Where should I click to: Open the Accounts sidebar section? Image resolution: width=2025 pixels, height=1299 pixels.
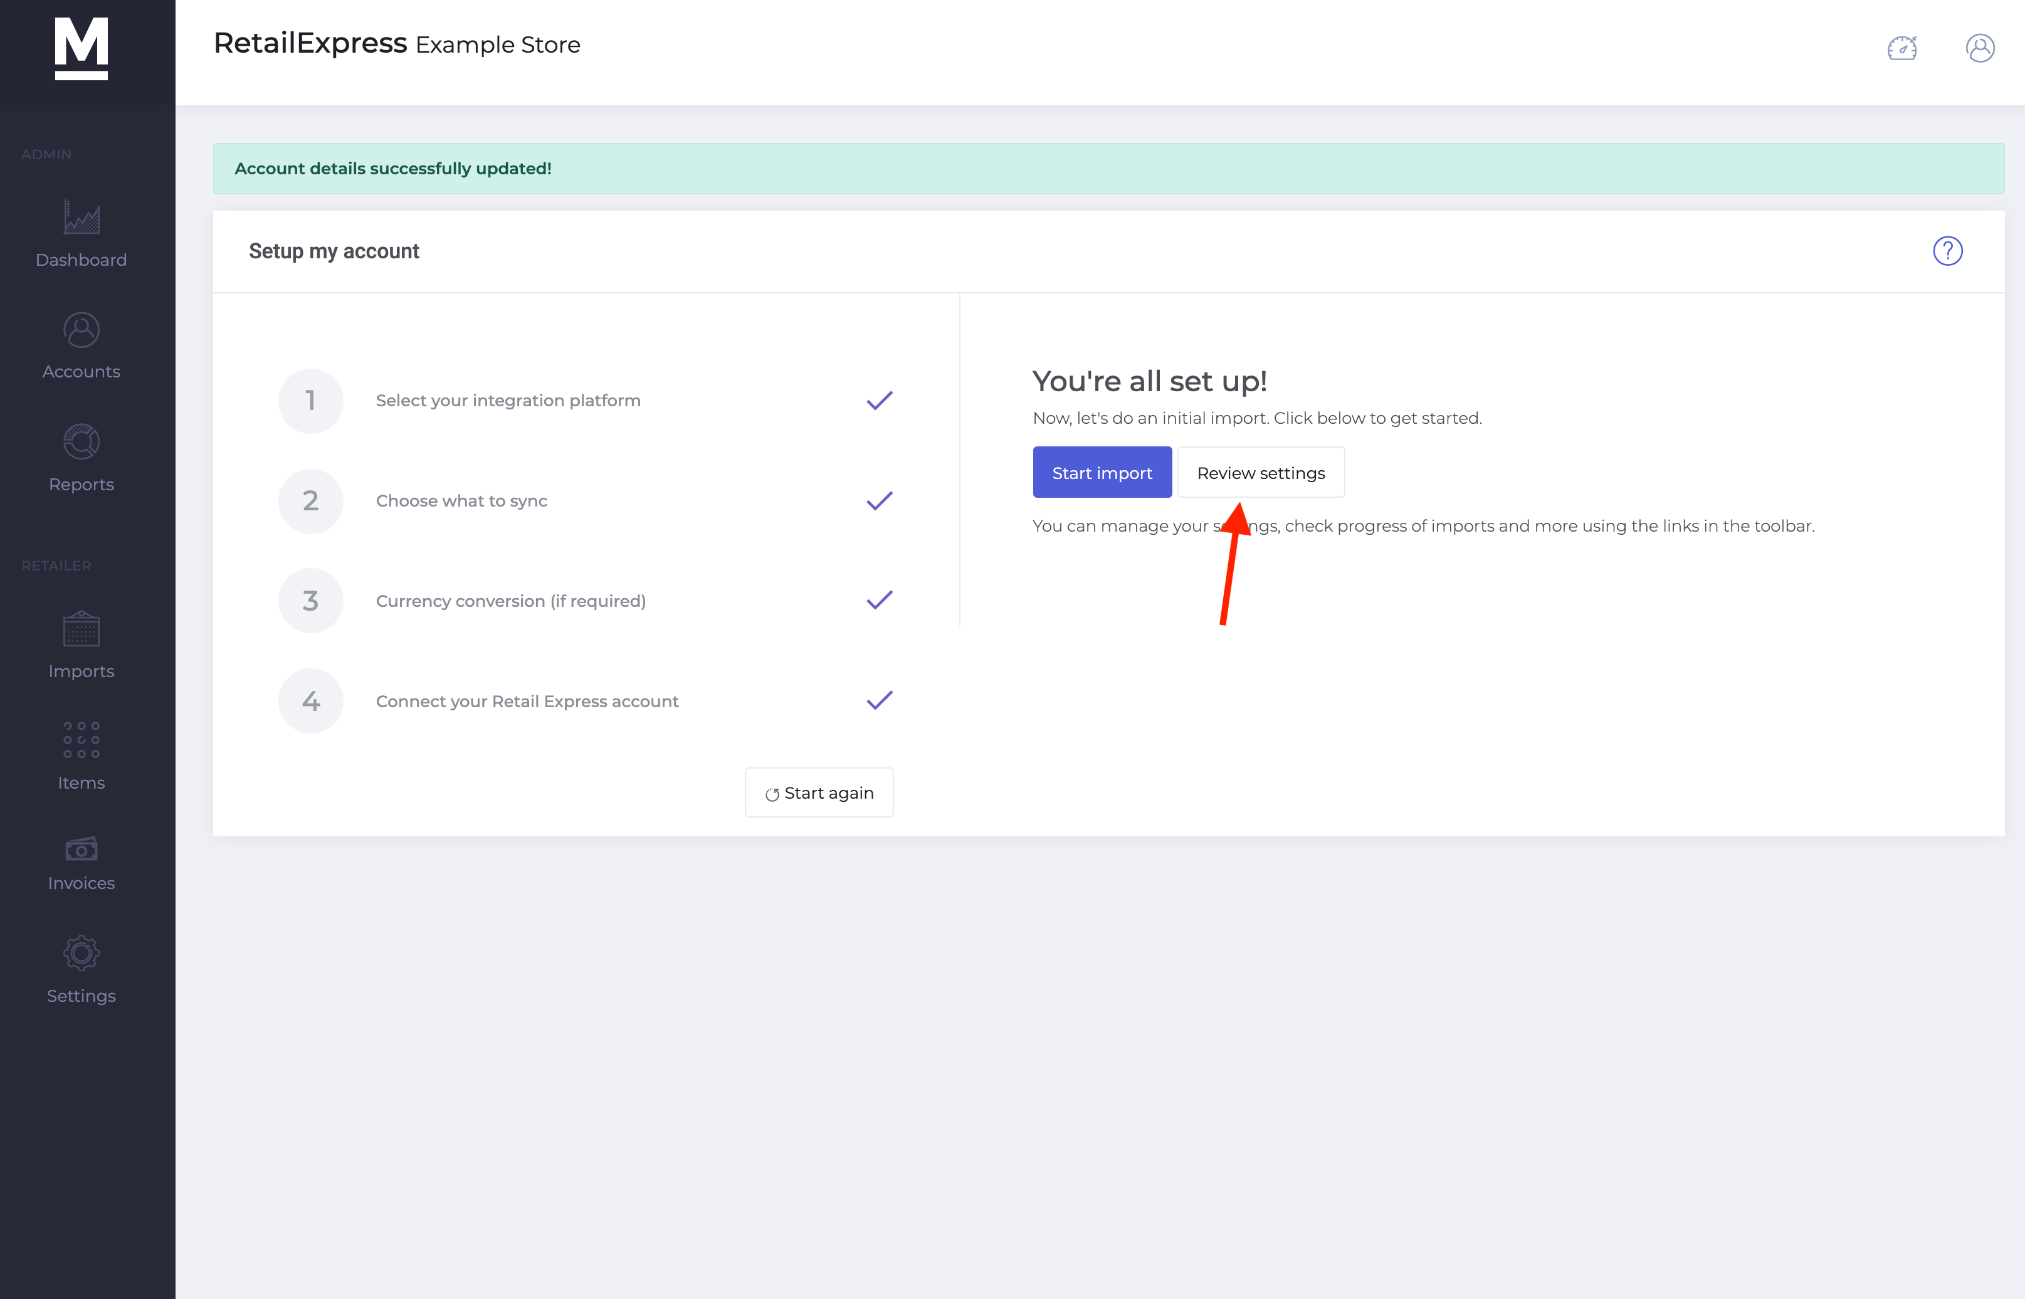pyautogui.click(x=81, y=347)
